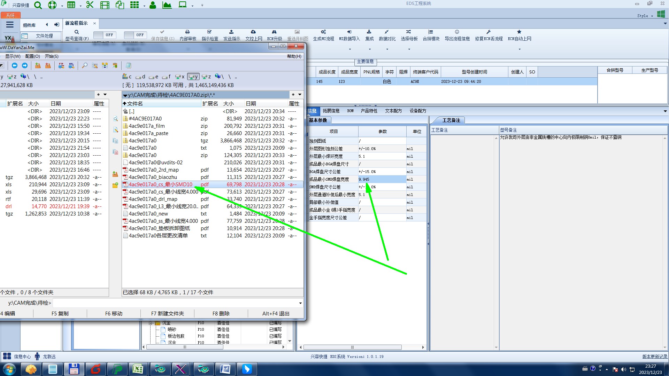
Task: Open Style dropdown at top right
Action: coord(645,16)
